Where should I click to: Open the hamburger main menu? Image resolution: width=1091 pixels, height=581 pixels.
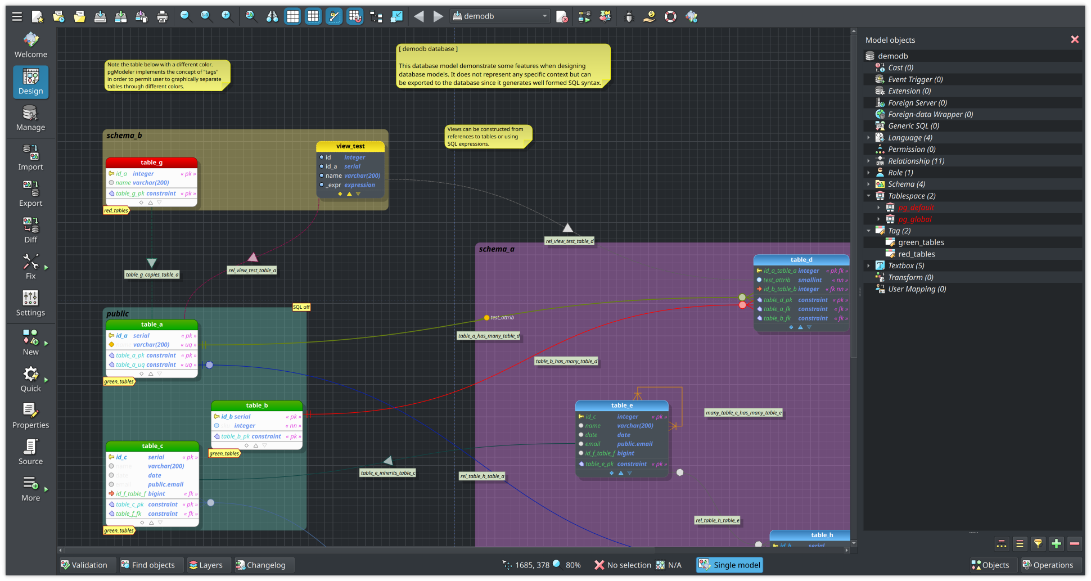coord(17,16)
